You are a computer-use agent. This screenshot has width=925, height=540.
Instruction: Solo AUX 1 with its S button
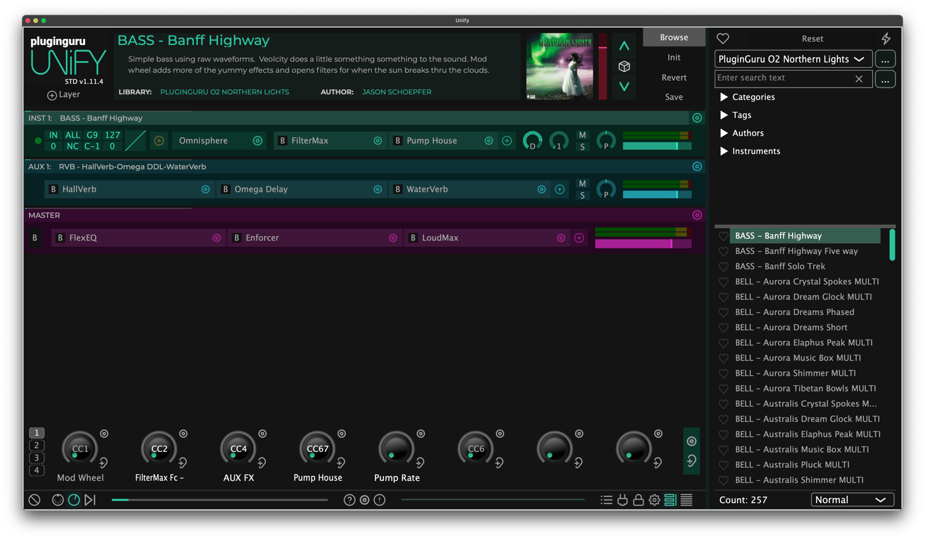582,195
